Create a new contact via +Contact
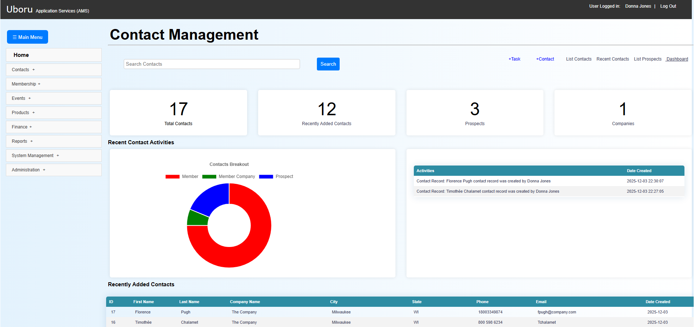 pyautogui.click(x=545, y=59)
